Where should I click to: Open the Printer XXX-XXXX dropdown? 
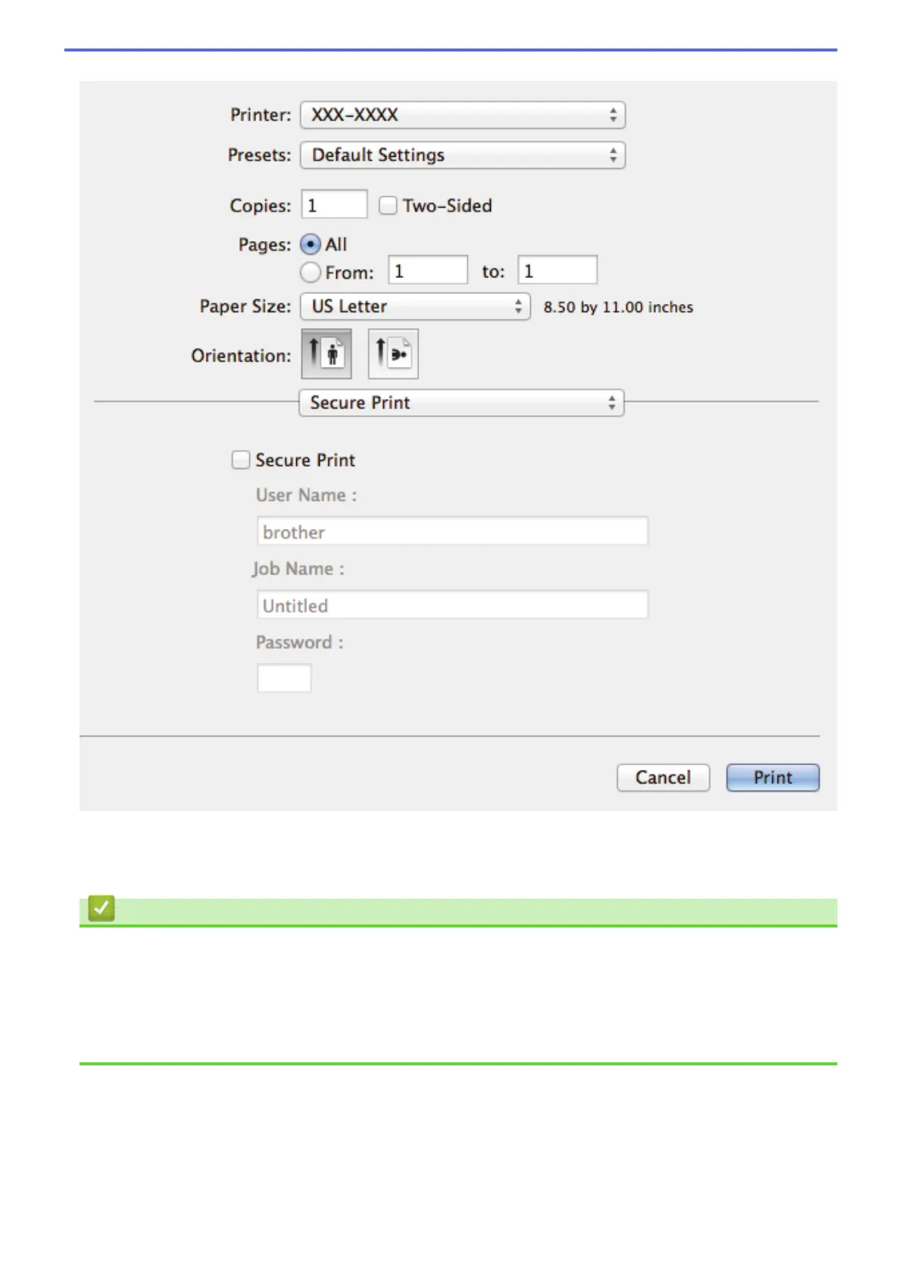click(x=463, y=115)
